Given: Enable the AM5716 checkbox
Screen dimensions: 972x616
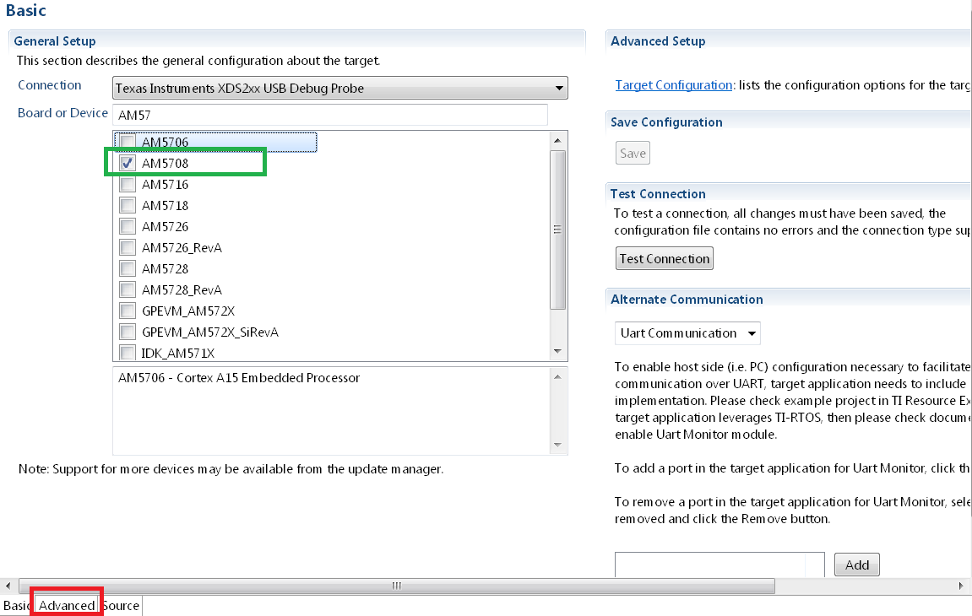Looking at the screenshot, I should (126, 184).
